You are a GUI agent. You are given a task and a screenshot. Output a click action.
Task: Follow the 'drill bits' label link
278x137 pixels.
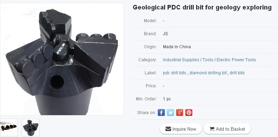237,73
